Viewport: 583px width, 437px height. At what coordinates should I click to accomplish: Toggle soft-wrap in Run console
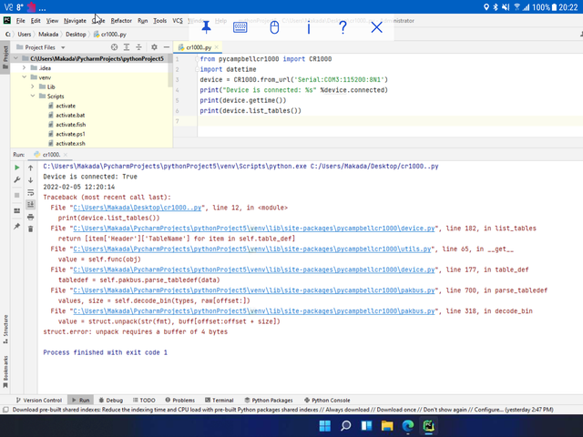tap(30, 192)
